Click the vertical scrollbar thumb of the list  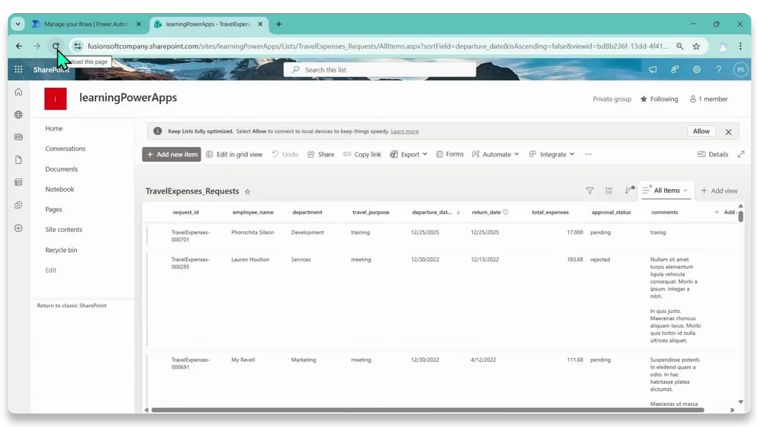click(x=740, y=216)
